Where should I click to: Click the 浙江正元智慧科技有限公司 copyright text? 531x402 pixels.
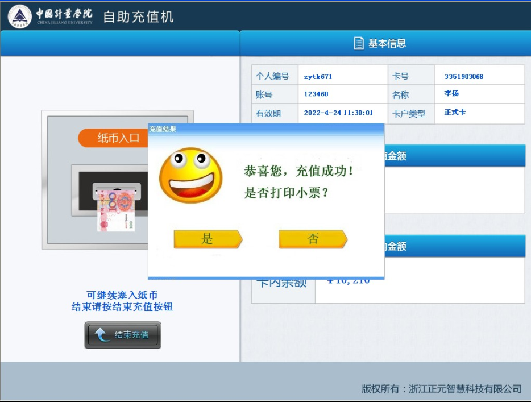click(x=465, y=389)
